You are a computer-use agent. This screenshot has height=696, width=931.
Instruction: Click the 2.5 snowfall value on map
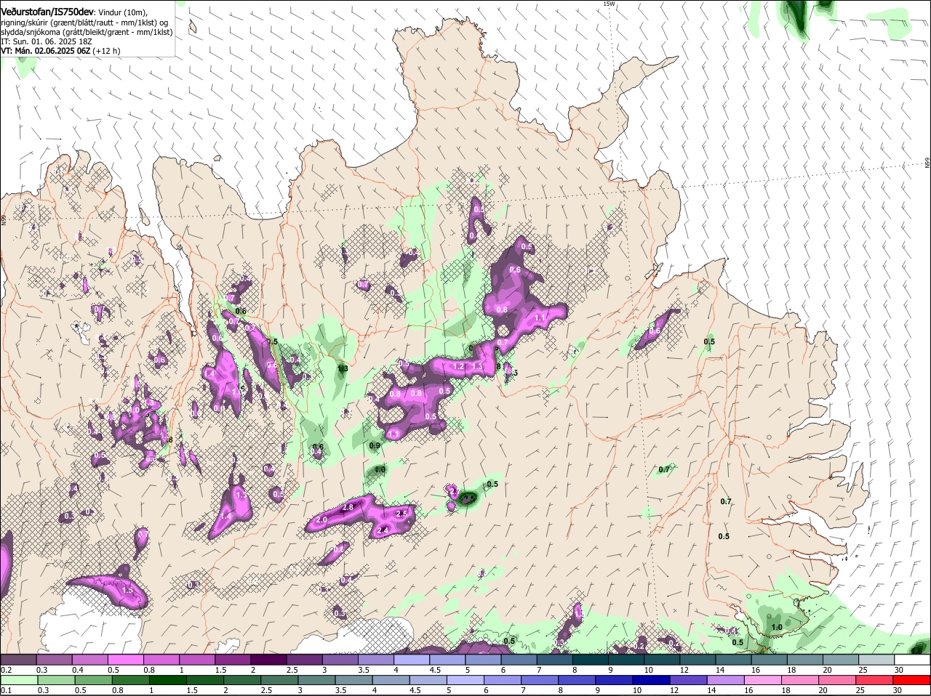(401, 514)
